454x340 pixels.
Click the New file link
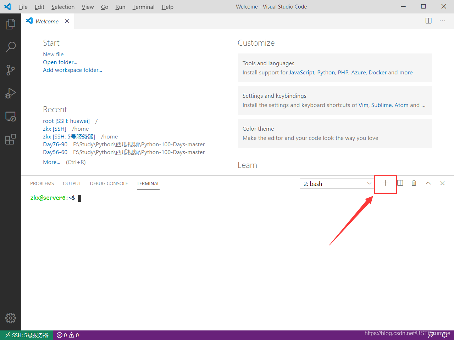pyautogui.click(x=53, y=54)
